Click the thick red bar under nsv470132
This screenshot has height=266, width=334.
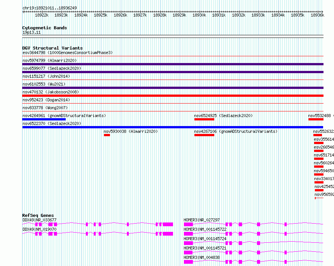(173, 96)
